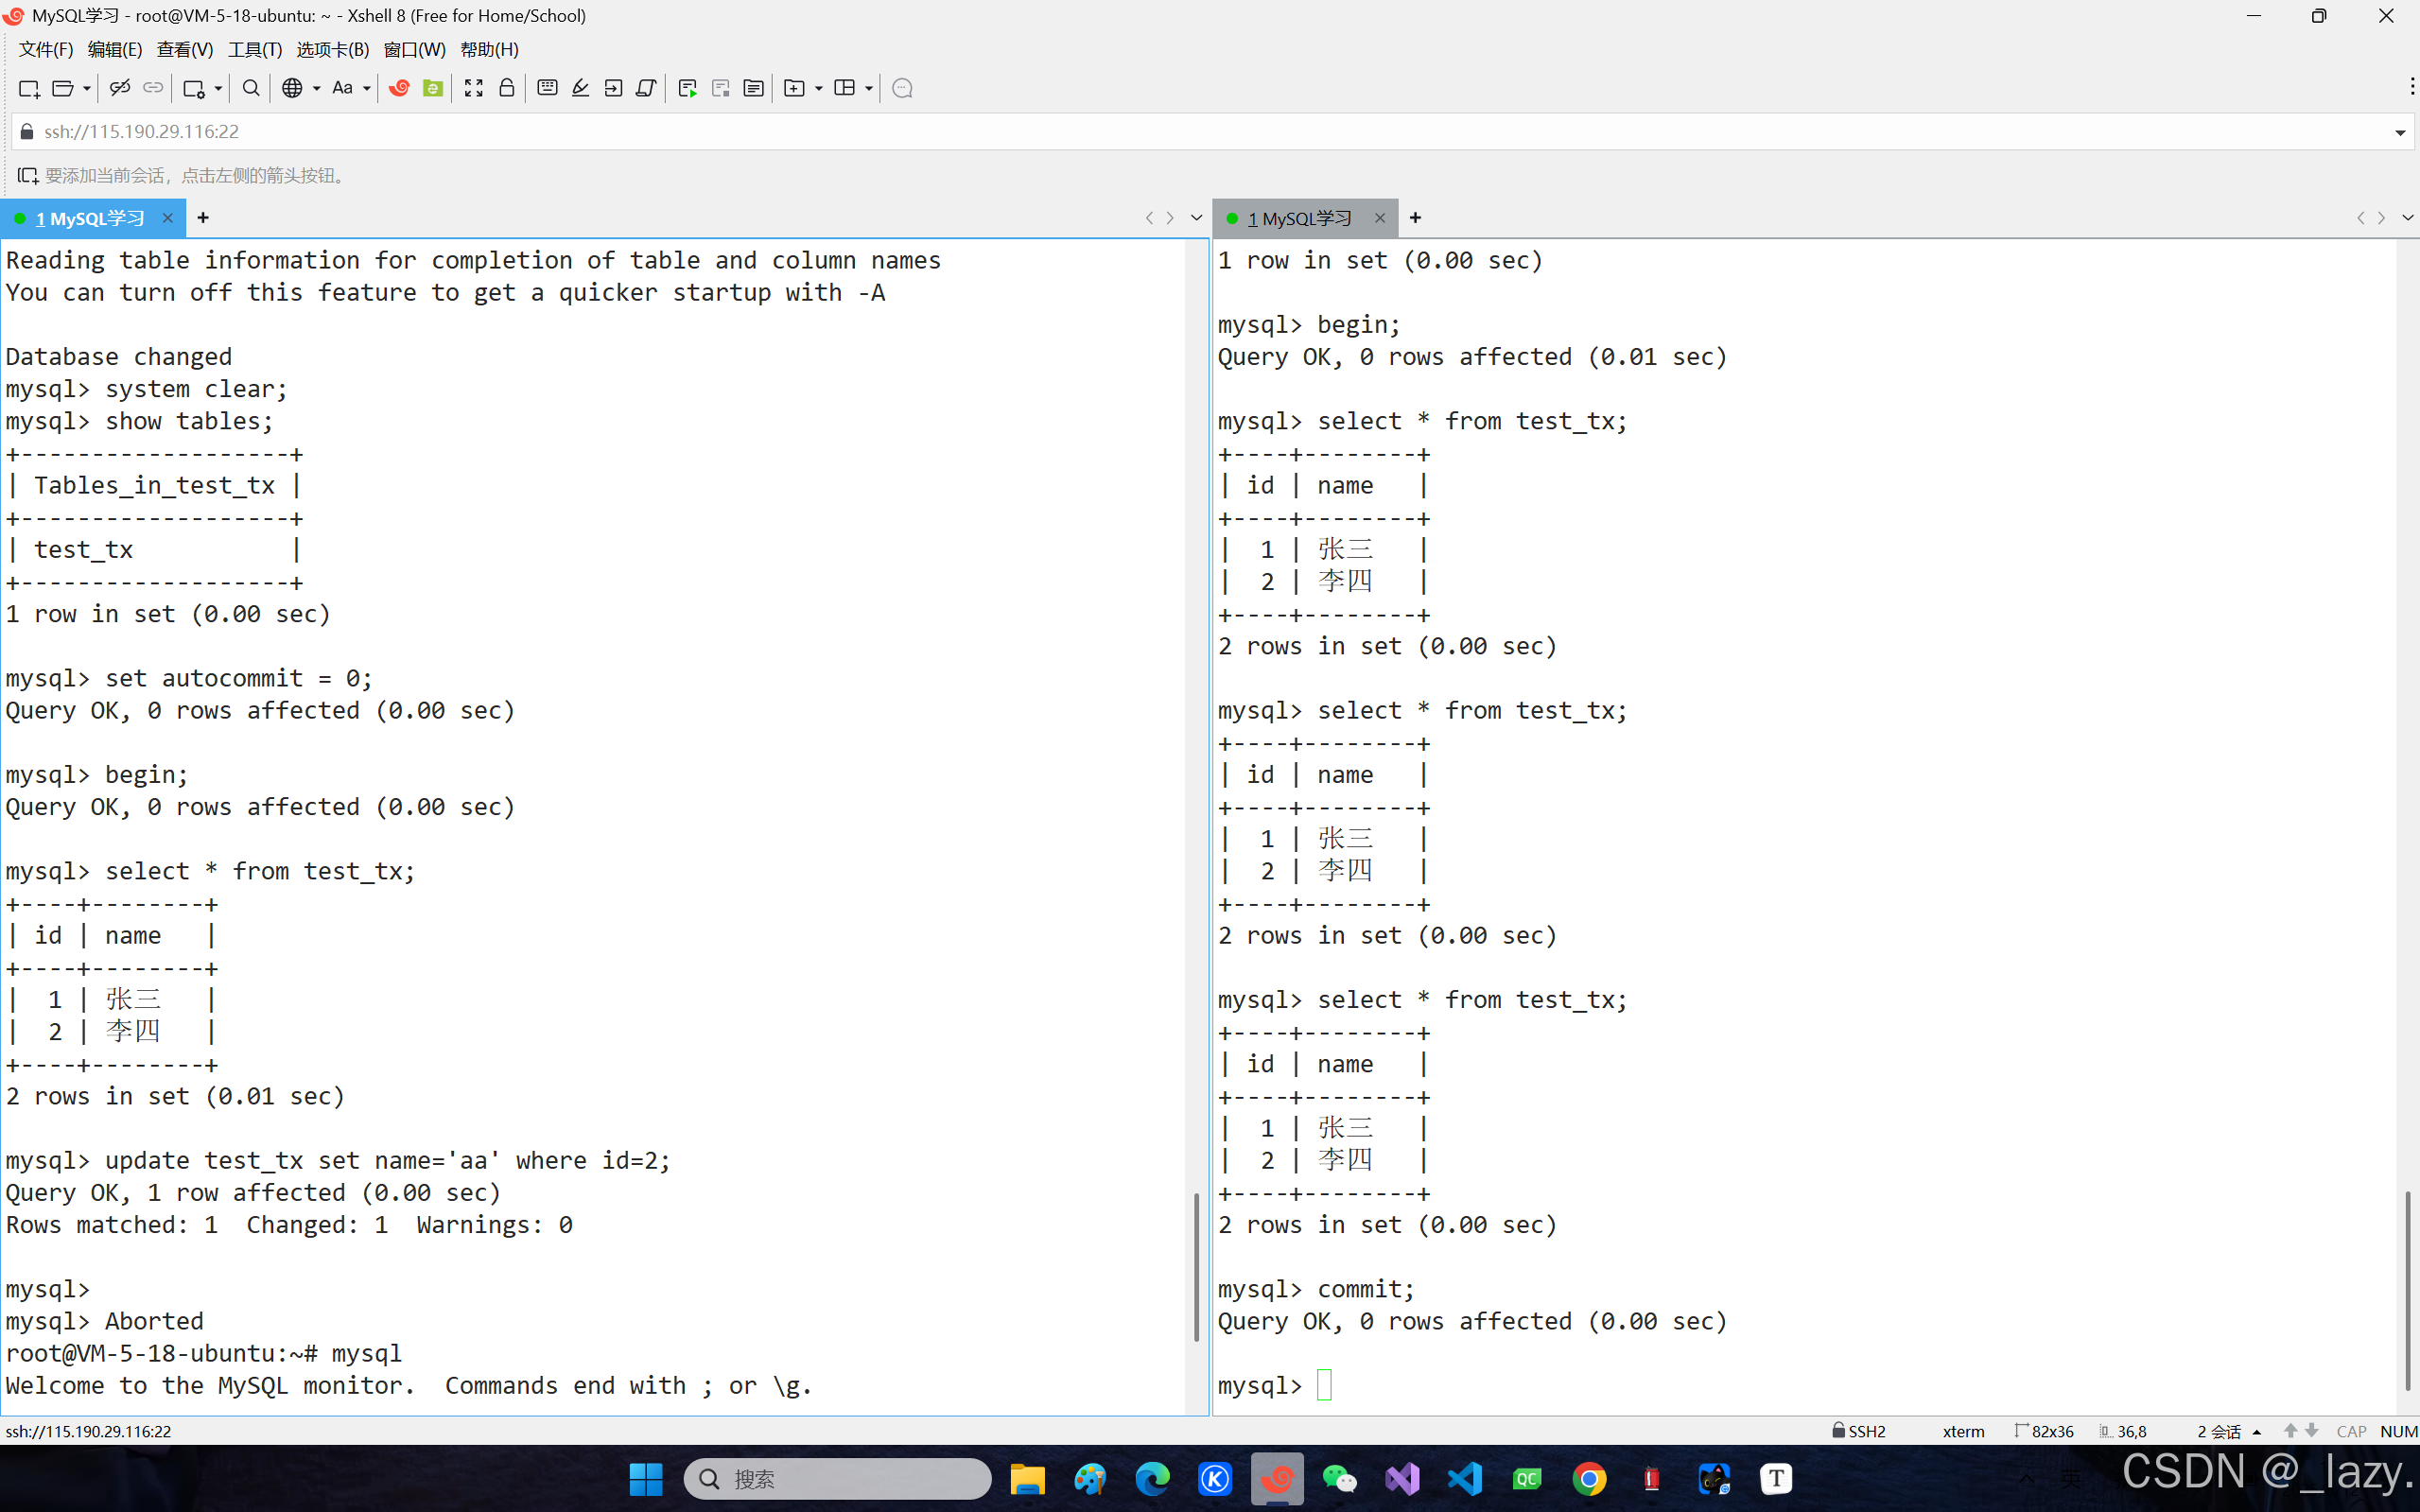Open the find magnifier tool
This screenshot has width=2420, height=1512.
pyautogui.click(x=251, y=88)
